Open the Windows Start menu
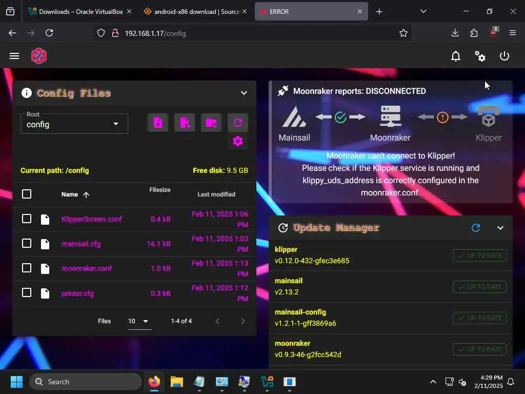This screenshot has height=394, width=525. (x=16, y=382)
